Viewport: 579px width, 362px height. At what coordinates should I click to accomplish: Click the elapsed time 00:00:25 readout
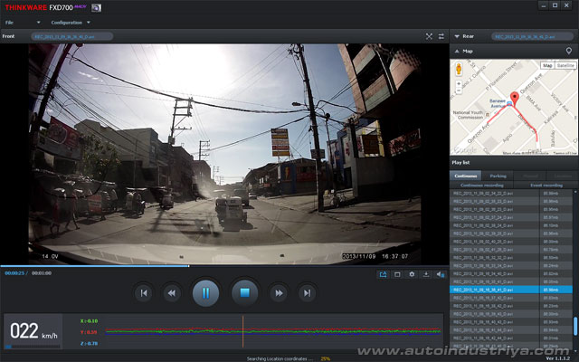14,273
